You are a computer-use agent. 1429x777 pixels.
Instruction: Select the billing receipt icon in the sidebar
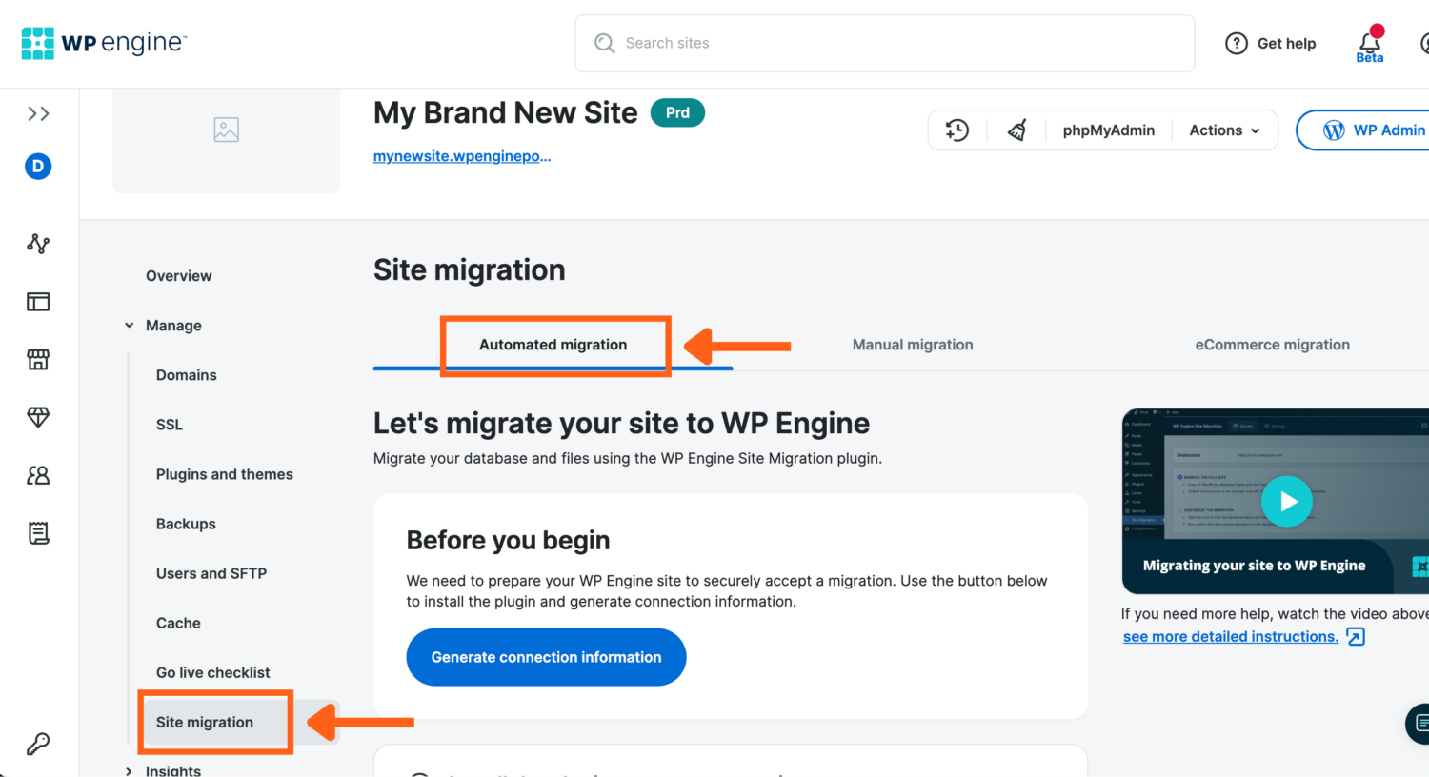pyautogui.click(x=38, y=533)
